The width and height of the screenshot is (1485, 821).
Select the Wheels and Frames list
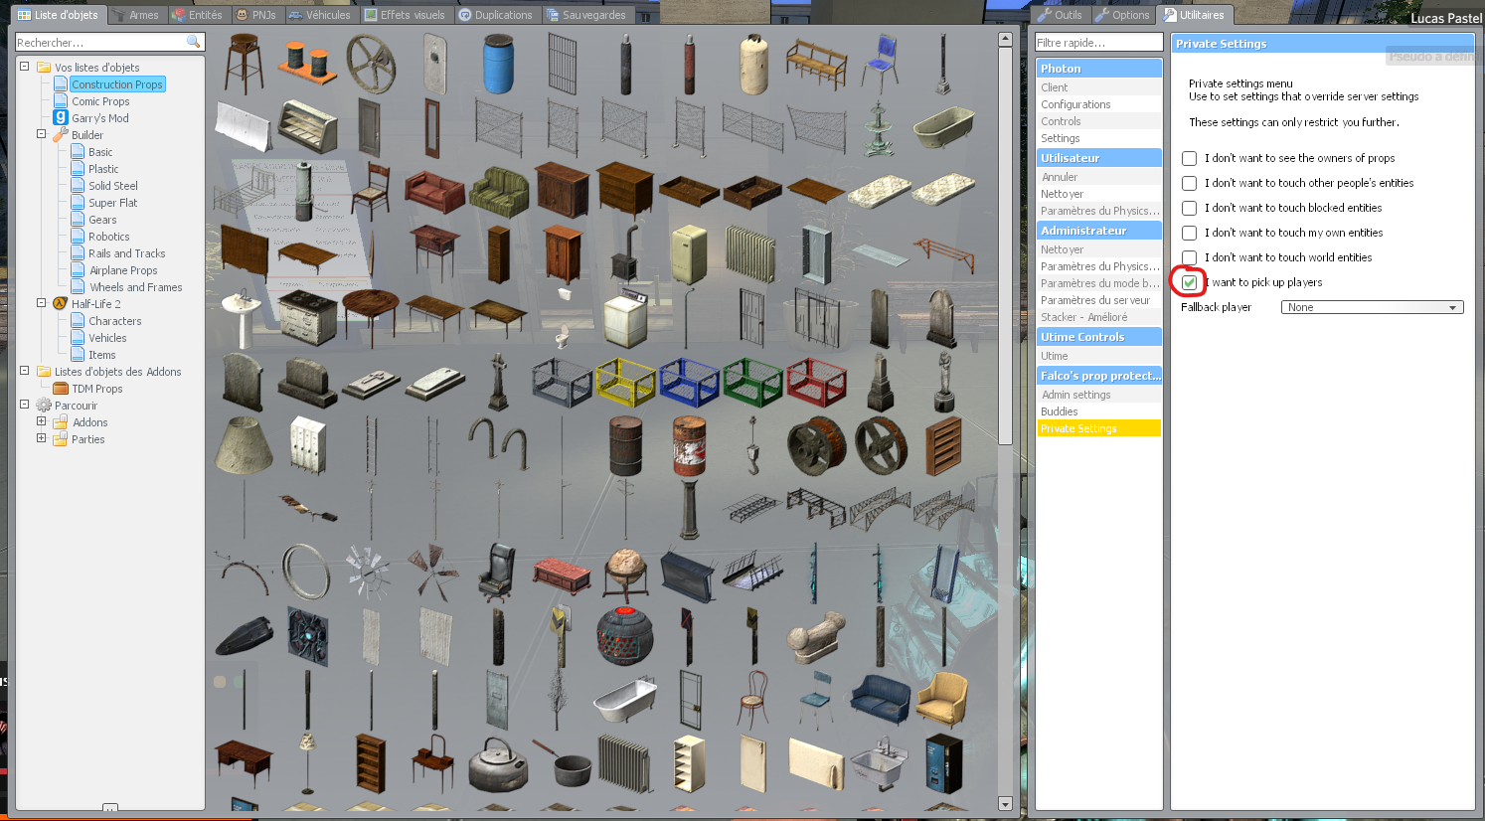pos(136,287)
